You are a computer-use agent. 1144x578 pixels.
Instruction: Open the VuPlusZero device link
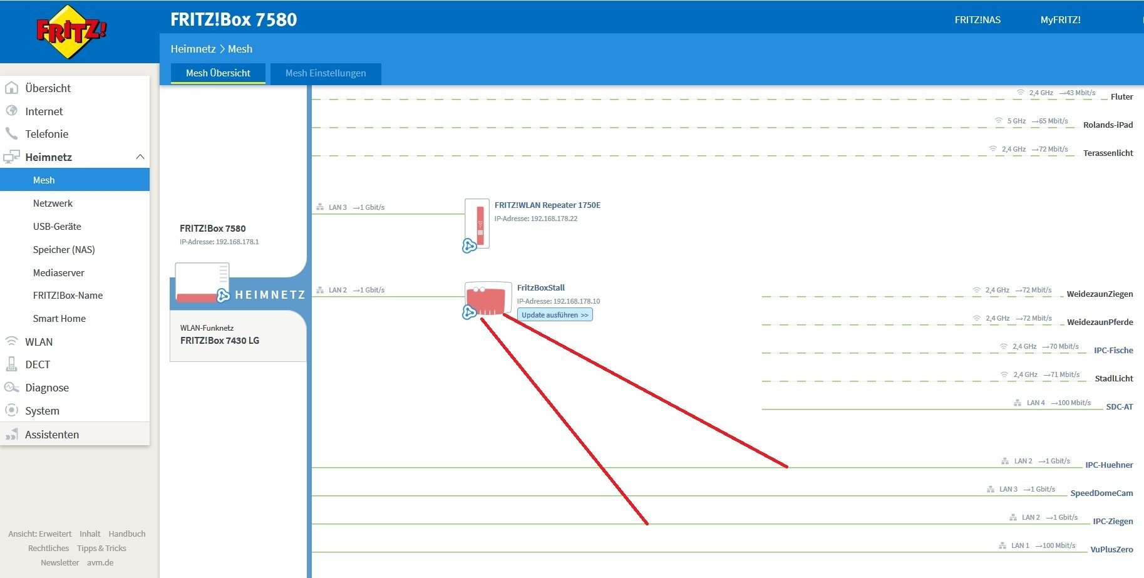(1111, 549)
